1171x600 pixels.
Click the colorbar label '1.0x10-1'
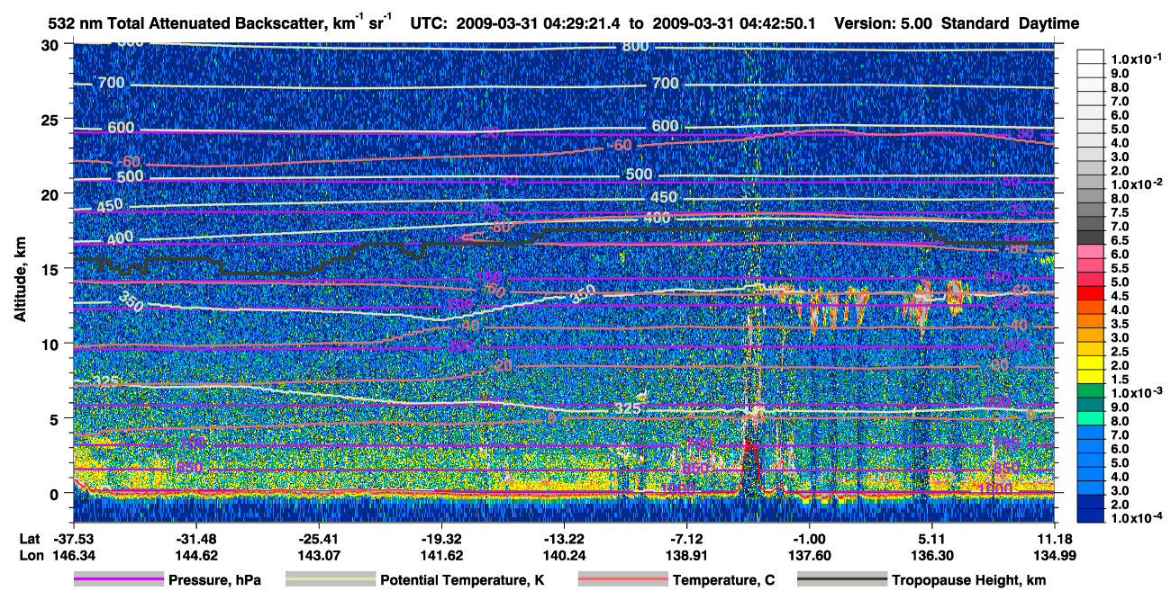coord(1135,58)
